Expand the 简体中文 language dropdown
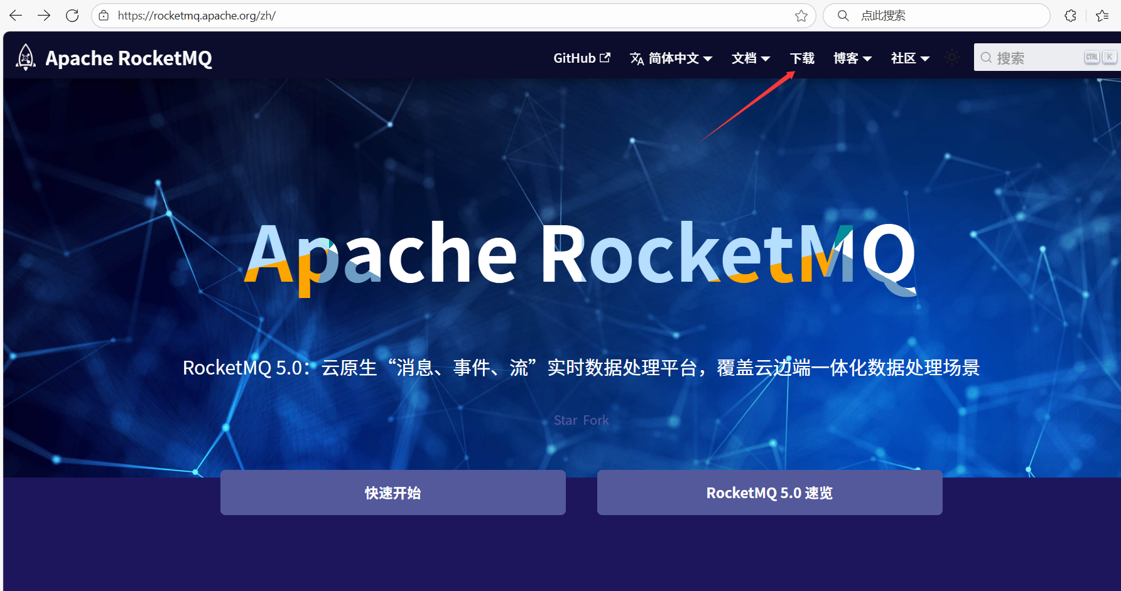 [x=671, y=58]
